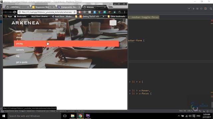Click the PhpStorm debug icon
Image resolution: width=213 pixels, height=119 pixels.
(197, 9)
